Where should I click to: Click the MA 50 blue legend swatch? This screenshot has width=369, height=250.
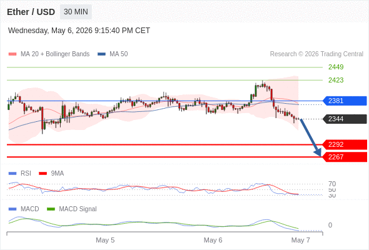pos(101,54)
